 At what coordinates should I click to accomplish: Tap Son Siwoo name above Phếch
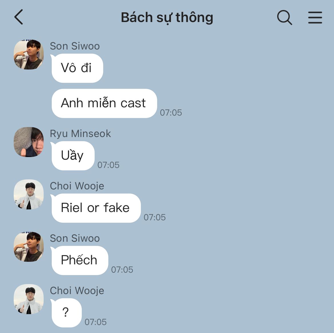pyautogui.click(x=75, y=238)
